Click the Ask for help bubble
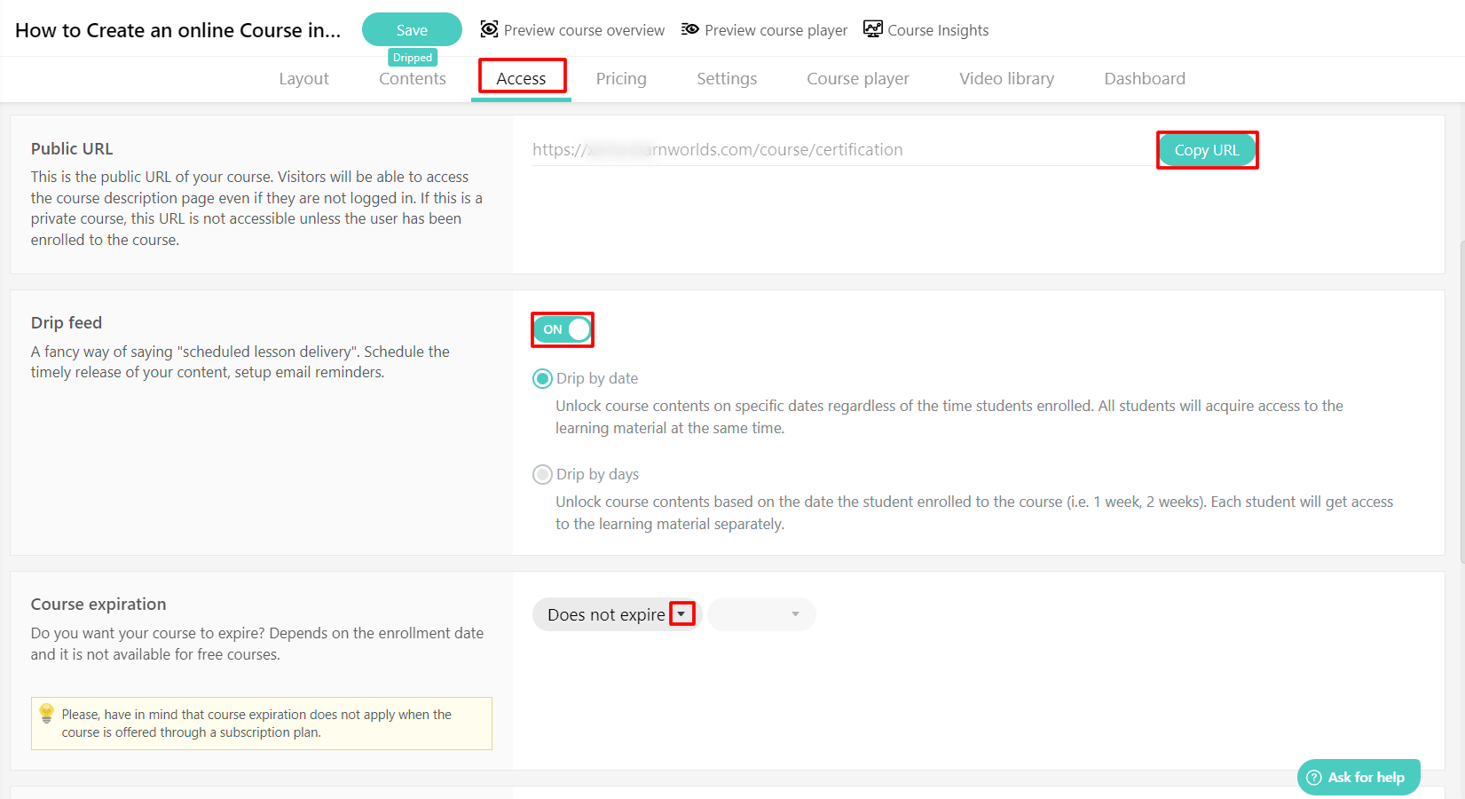Viewport: 1465px width, 799px height. tap(1359, 777)
